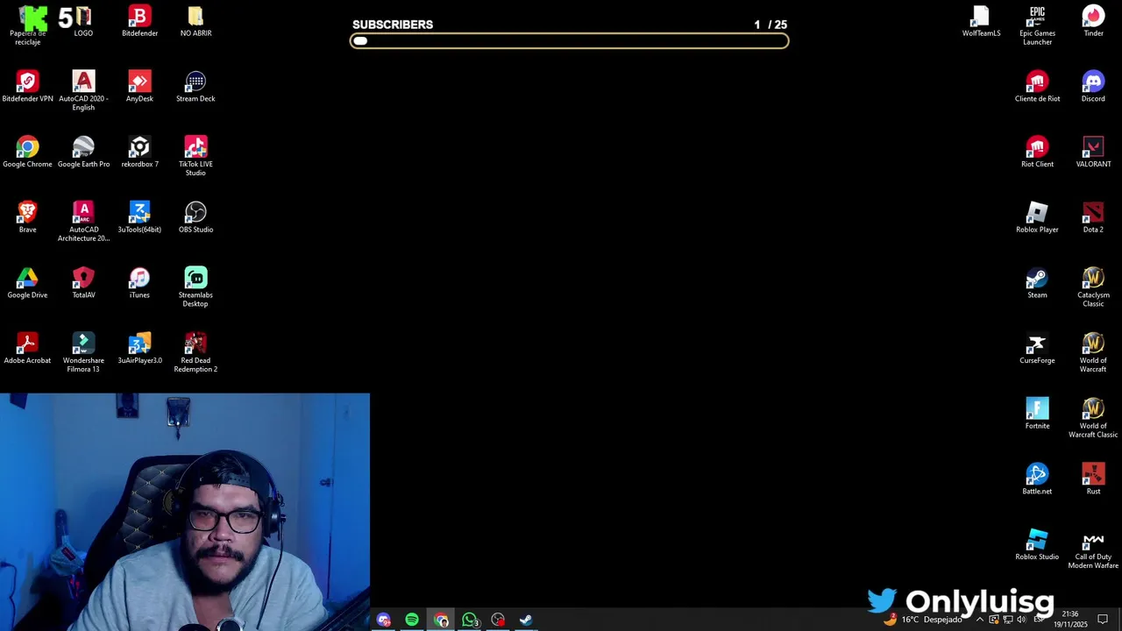Viewport: 1122px width, 631px height.
Task: Launch Riot Client shortcut
Action: 1037,152
